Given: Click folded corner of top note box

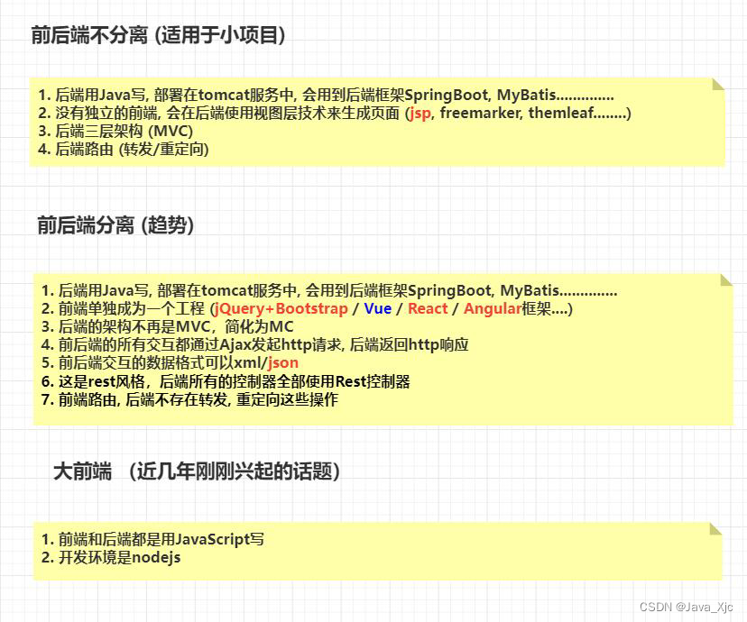Looking at the screenshot, I should click(718, 84).
